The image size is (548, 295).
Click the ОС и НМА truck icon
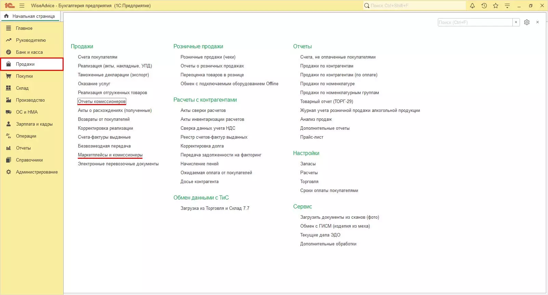click(9, 112)
